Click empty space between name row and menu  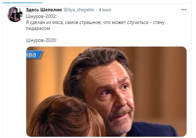tap(146, 10)
